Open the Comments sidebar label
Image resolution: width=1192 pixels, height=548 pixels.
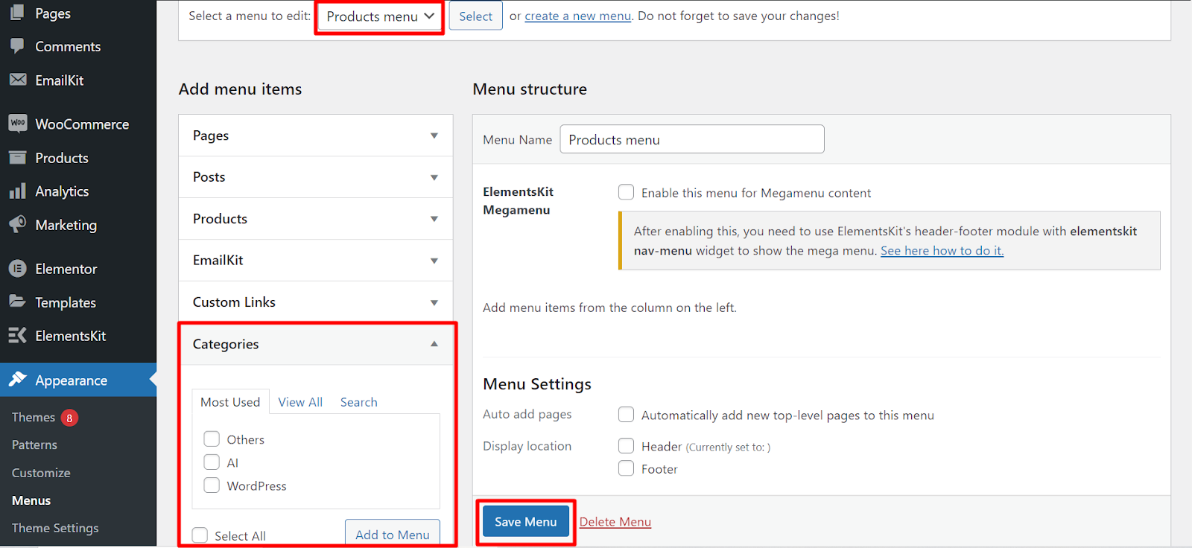tap(68, 46)
